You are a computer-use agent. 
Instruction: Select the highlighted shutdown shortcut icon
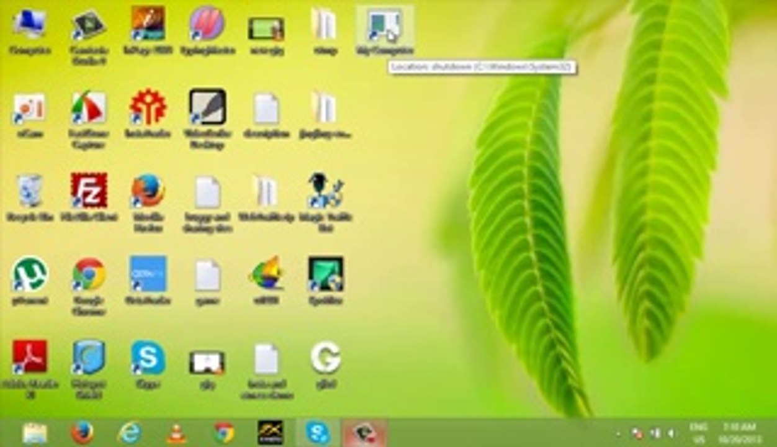click(384, 25)
